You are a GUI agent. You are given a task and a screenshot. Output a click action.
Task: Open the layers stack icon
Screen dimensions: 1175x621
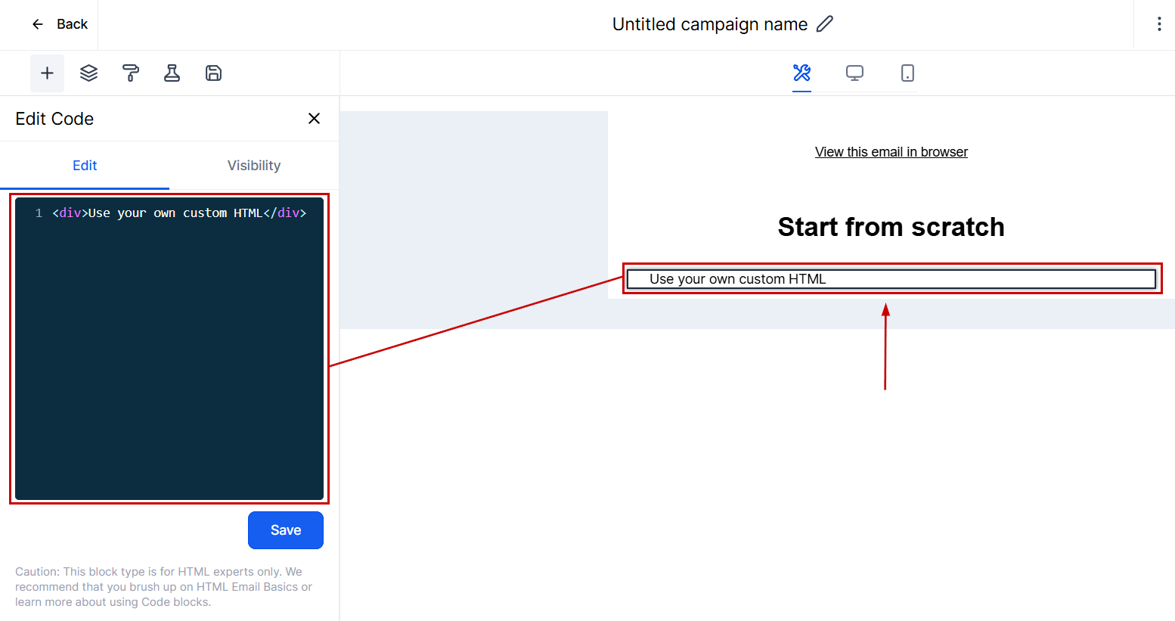(88, 73)
